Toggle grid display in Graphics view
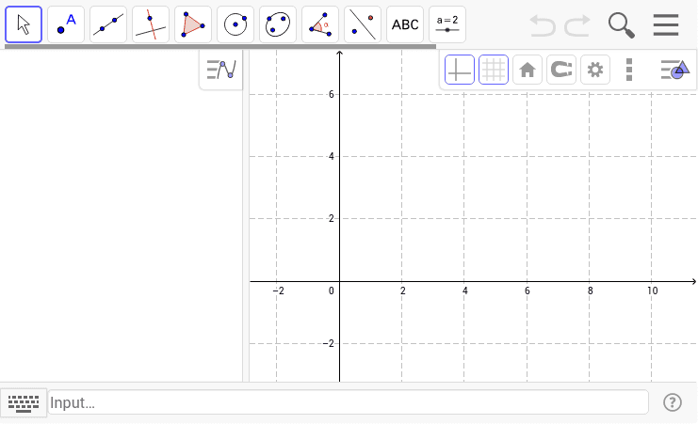This screenshot has height=424, width=698. tap(494, 70)
